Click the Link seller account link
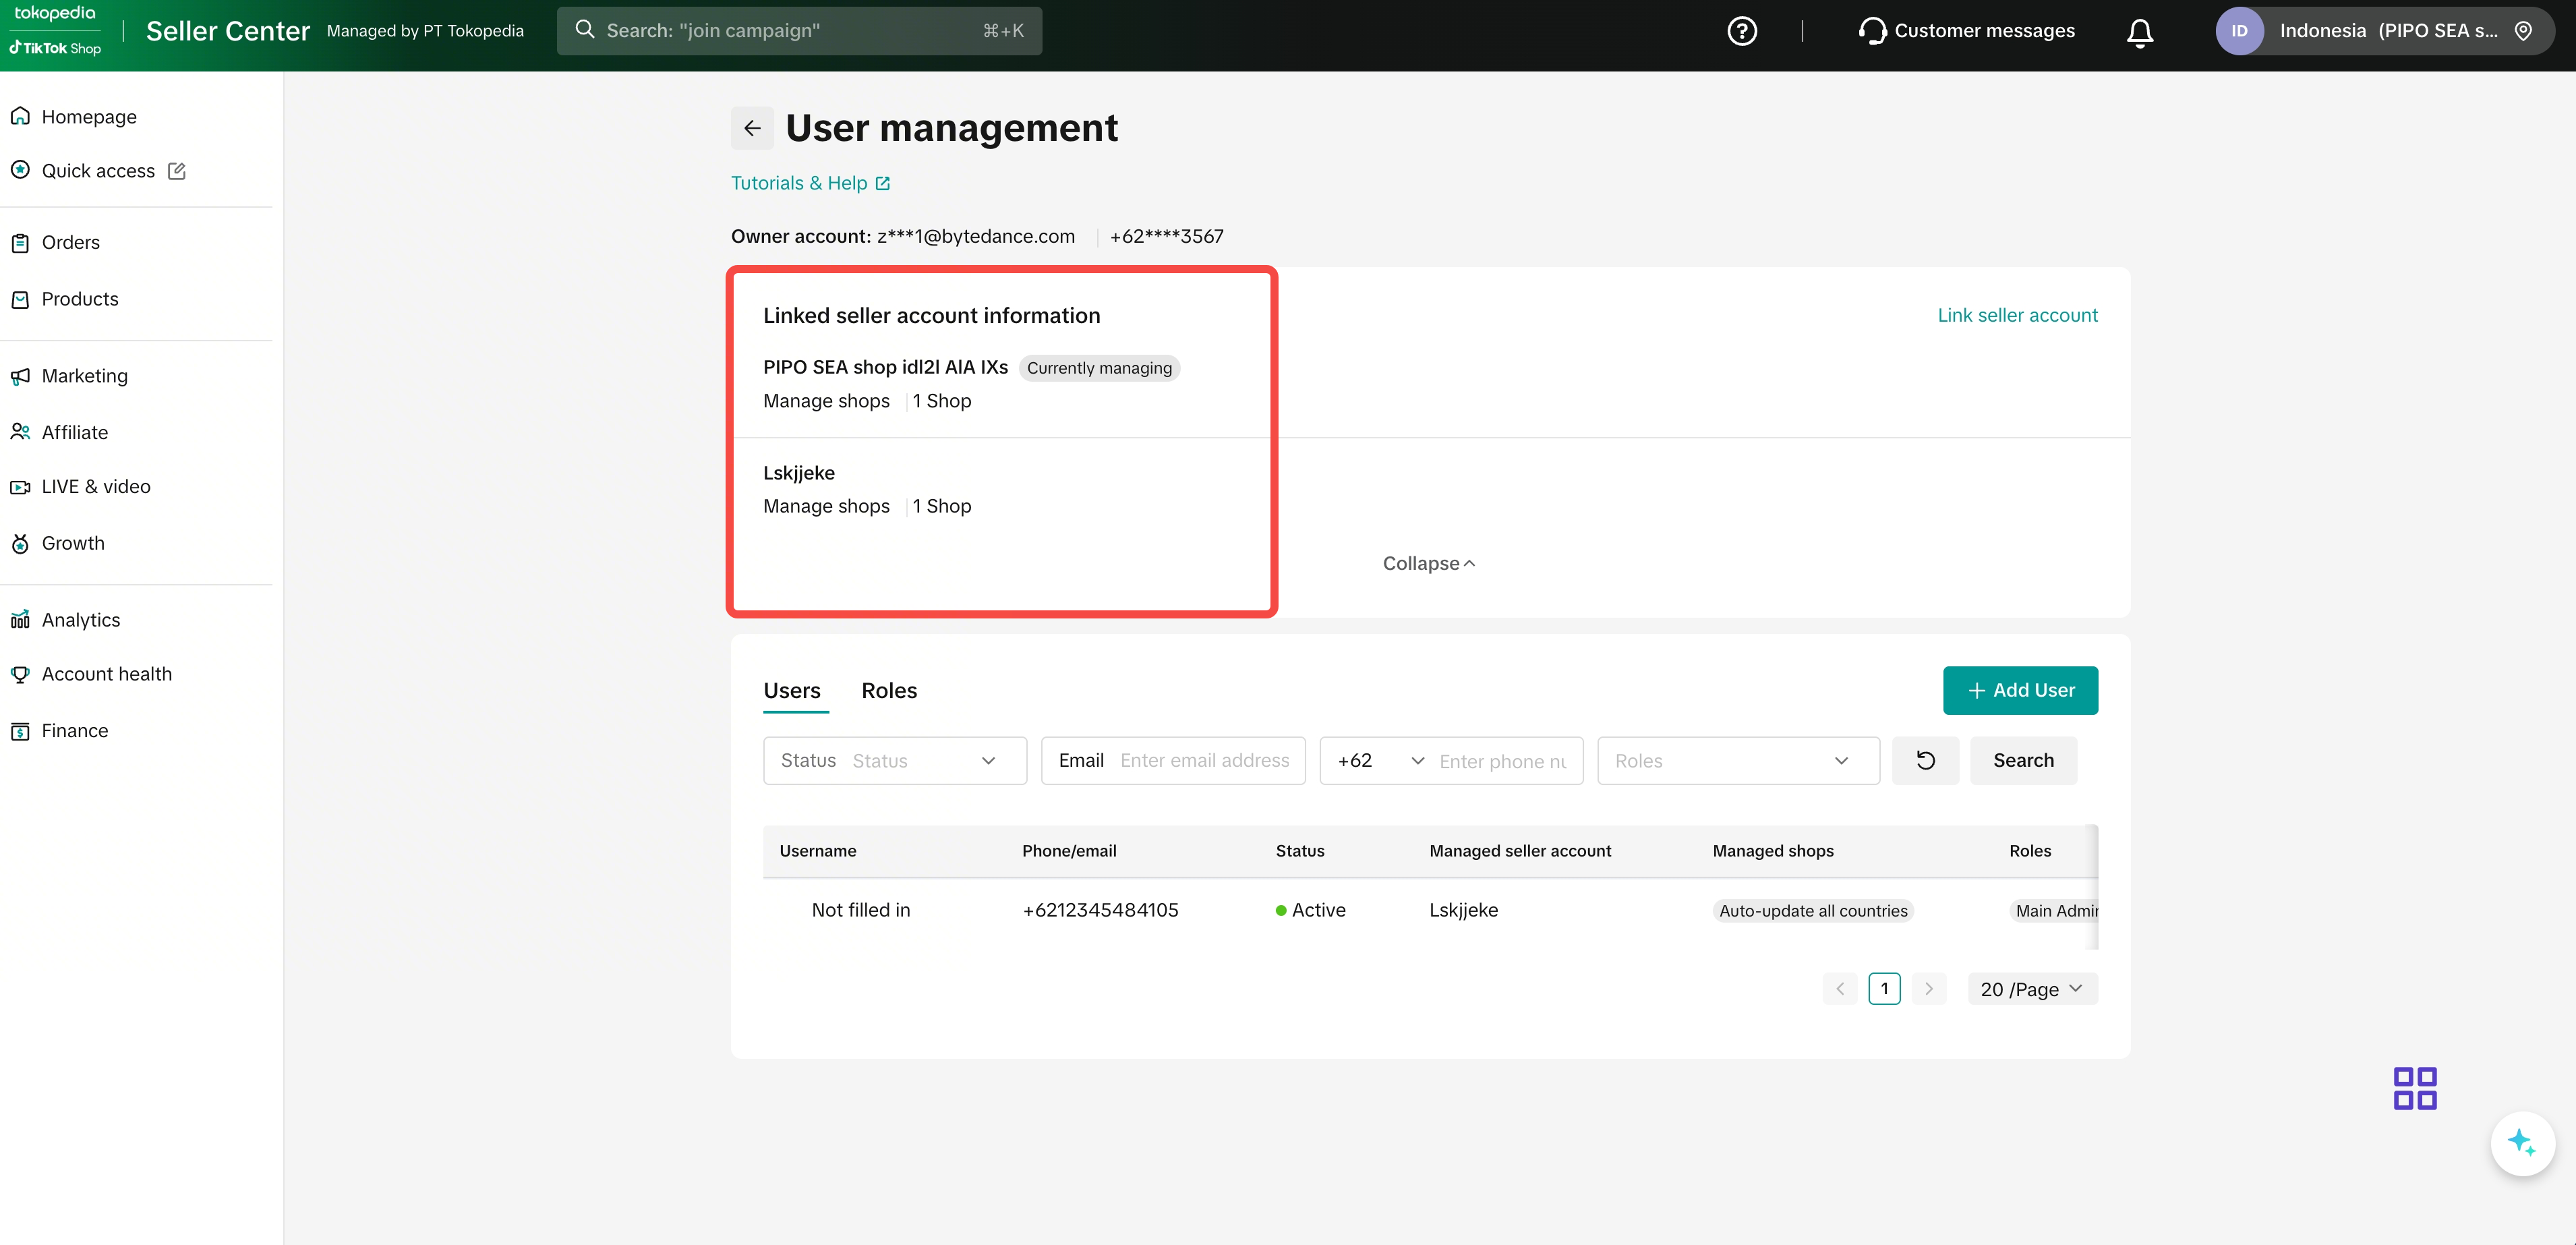This screenshot has height=1245, width=2576. pyautogui.click(x=2017, y=315)
